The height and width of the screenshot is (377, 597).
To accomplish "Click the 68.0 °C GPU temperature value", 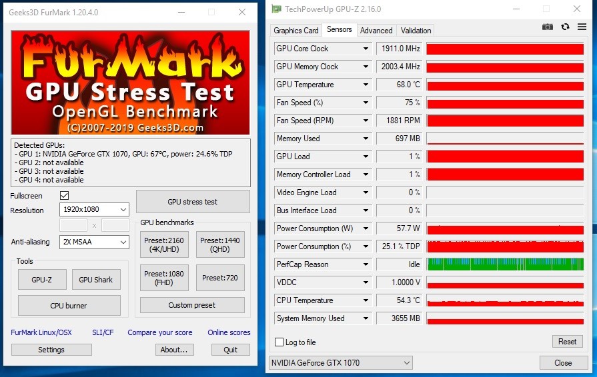I will tap(400, 85).
